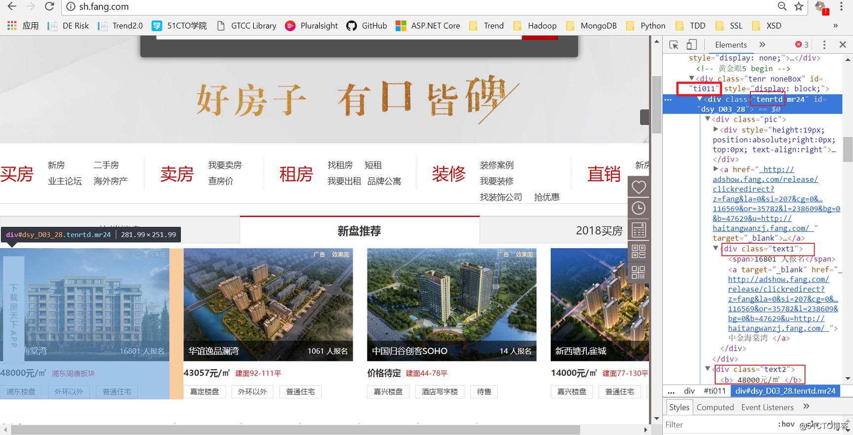853x435 pixels.
Task: Click the 我要卖房 link
Action: (x=225, y=165)
